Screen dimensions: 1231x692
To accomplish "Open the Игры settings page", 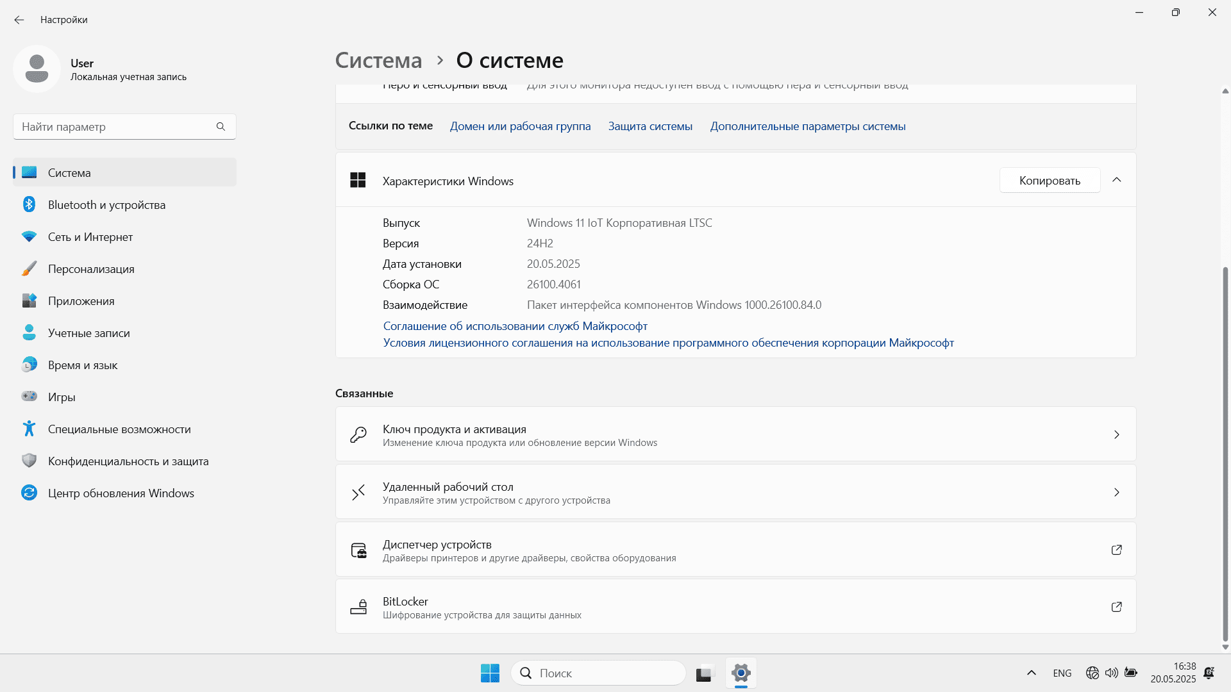I will tap(124, 397).
